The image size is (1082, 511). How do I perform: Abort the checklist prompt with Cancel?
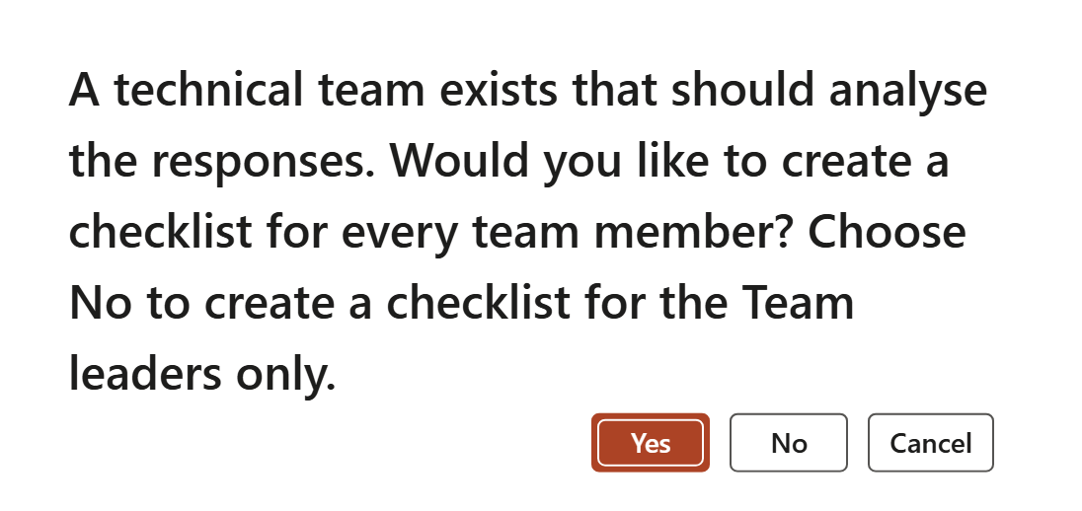click(x=930, y=443)
